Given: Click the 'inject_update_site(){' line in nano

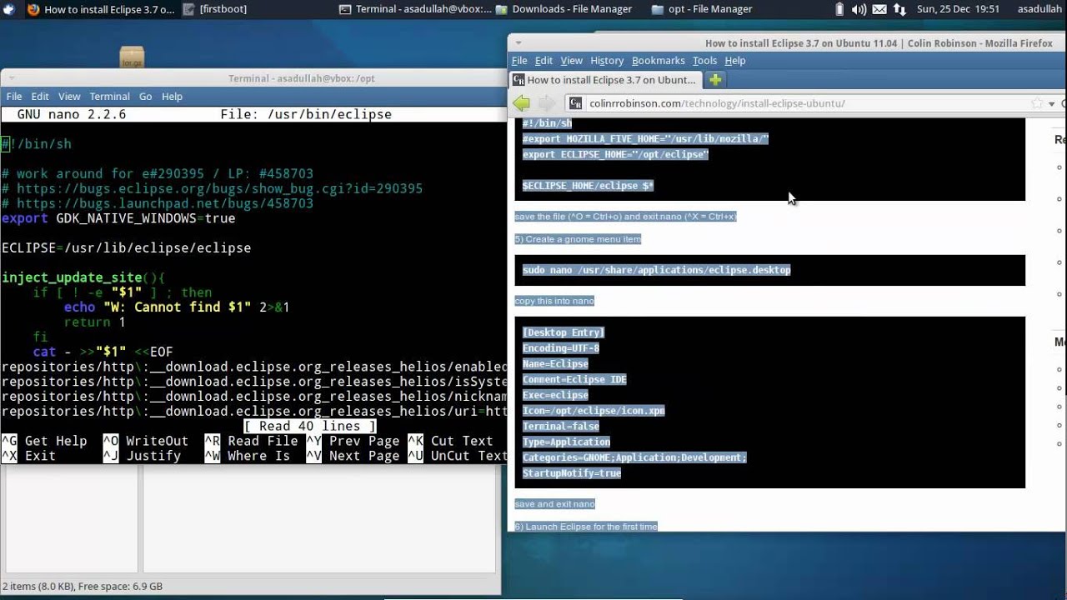Looking at the screenshot, I should 83,277.
